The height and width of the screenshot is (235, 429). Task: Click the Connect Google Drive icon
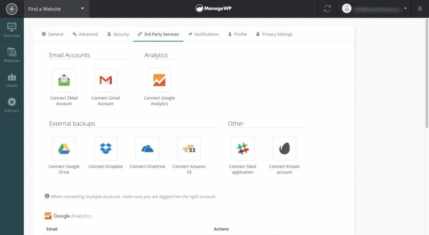coord(64,149)
